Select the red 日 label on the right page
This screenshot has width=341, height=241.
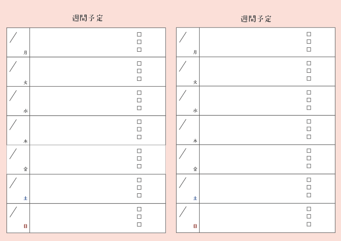[x=195, y=226]
